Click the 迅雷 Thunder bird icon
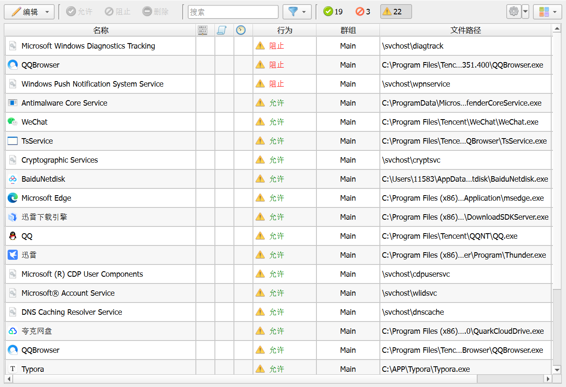 (x=13, y=255)
